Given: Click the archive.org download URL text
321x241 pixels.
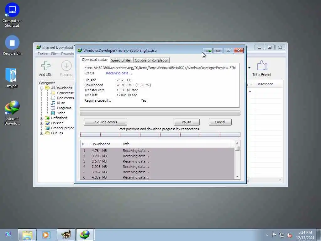Looking at the screenshot, I should tap(160, 68).
